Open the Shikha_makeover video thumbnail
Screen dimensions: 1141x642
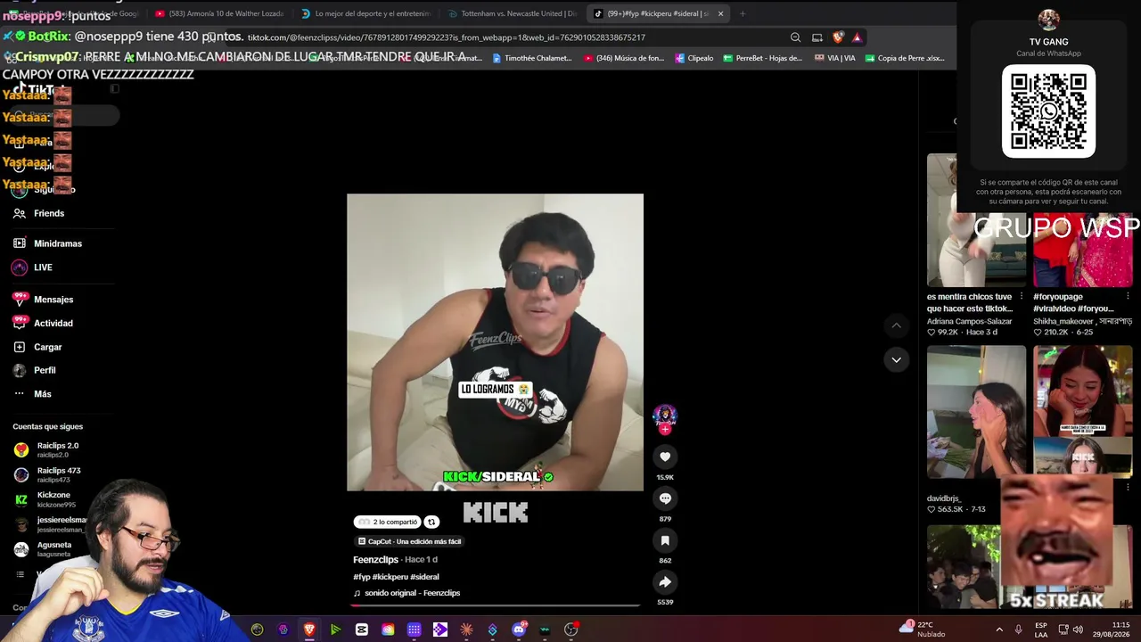(1083, 251)
